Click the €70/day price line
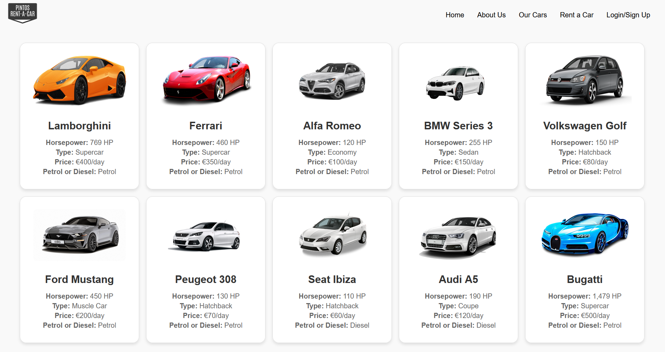 coord(206,316)
